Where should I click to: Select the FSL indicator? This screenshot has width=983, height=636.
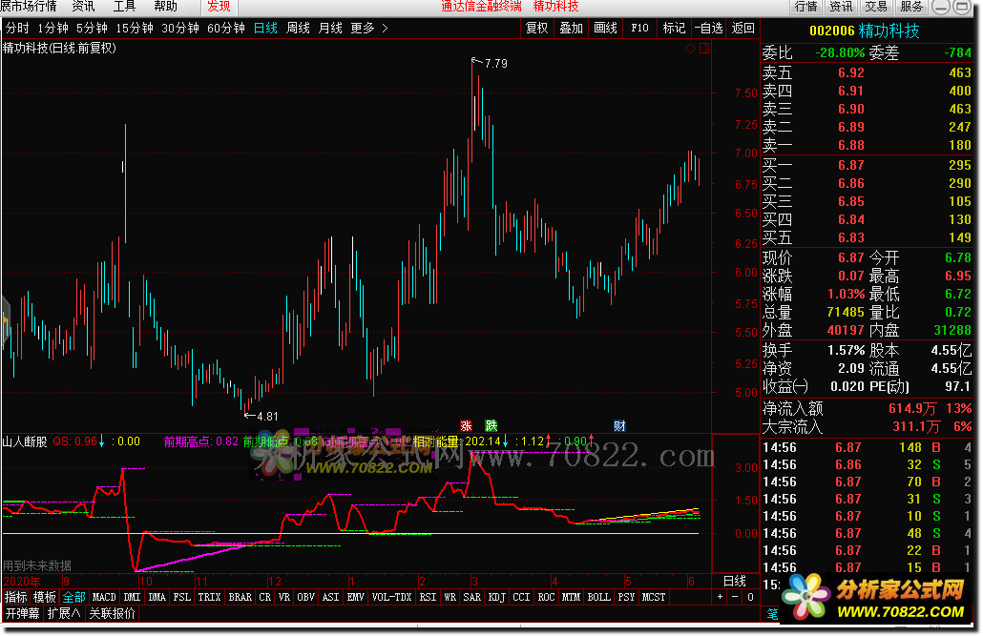pos(181,597)
